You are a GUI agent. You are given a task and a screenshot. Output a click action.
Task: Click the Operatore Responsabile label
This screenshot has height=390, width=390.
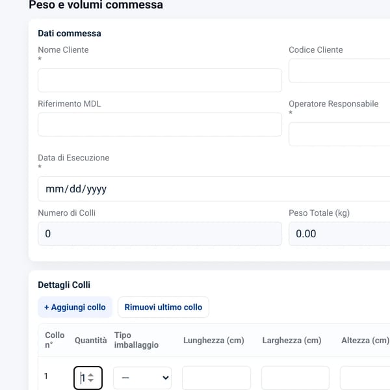coord(333,104)
